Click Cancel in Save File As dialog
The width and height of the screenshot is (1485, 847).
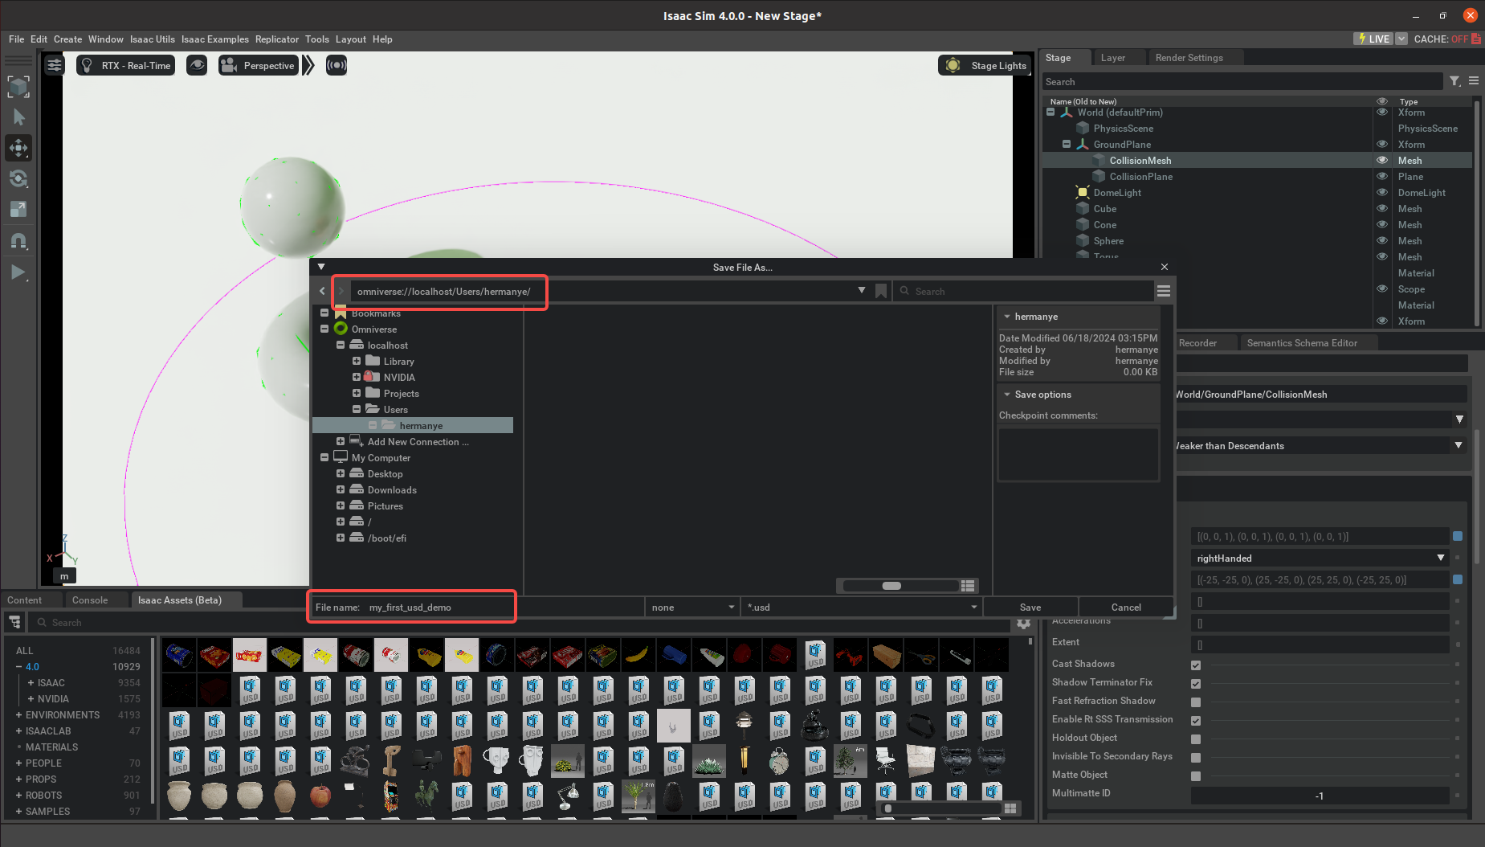(x=1126, y=608)
